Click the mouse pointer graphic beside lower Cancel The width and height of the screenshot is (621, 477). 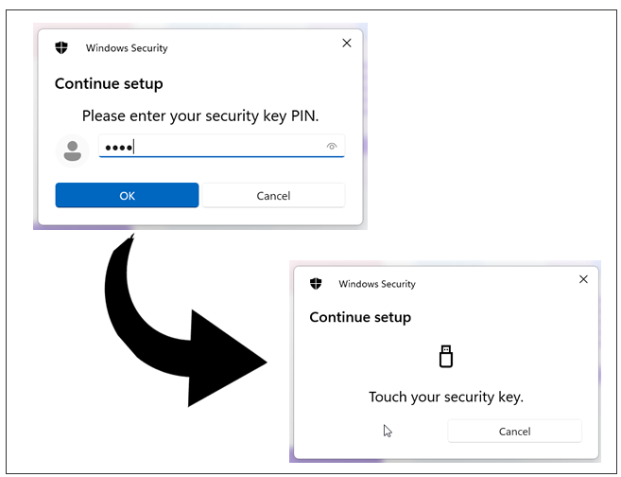388,431
